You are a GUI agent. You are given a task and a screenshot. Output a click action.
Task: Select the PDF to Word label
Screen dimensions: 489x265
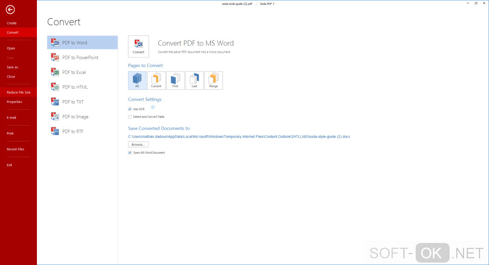74,43
